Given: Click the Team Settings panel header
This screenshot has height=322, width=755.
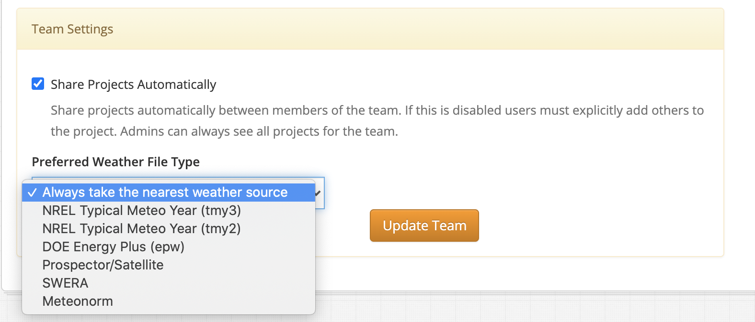Looking at the screenshot, I should tap(370, 29).
